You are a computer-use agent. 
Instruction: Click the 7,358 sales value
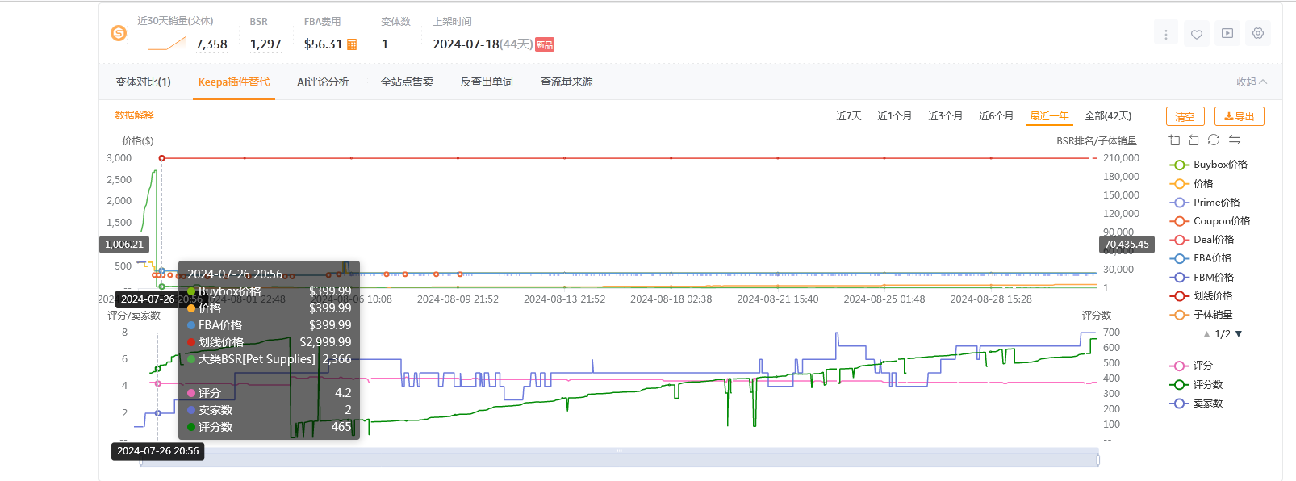211,44
